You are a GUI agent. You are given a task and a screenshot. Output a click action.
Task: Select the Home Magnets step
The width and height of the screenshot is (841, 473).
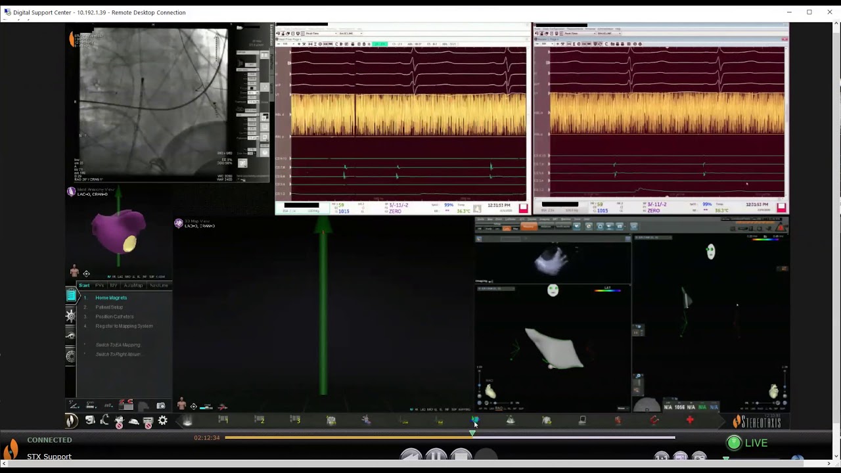point(111,298)
